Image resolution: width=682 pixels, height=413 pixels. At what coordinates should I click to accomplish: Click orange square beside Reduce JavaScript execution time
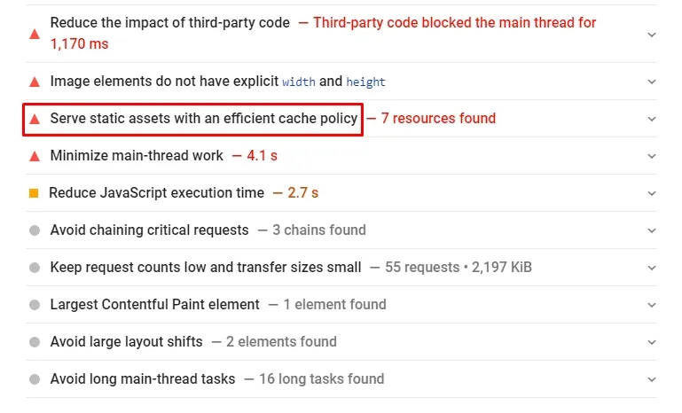tap(34, 193)
